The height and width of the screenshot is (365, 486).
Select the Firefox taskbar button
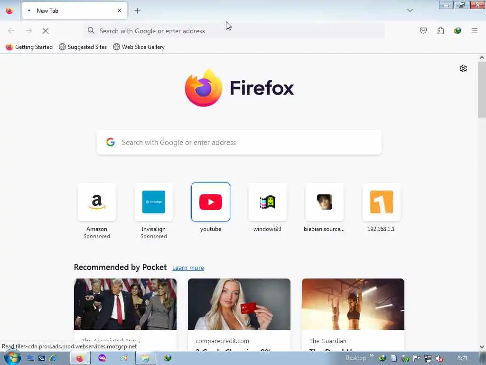pos(80,358)
